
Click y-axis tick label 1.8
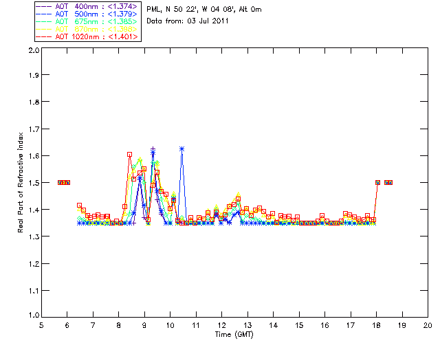click(34, 102)
